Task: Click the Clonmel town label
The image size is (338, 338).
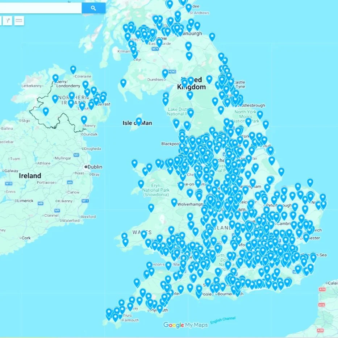Action: 51,215
